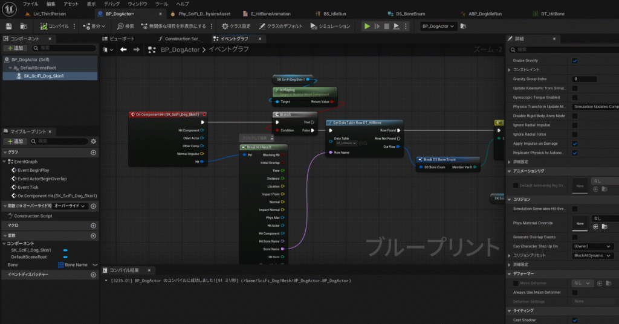This screenshot has height=324, width=619.
Task: Click the Eject button in play controls
Action: coord(396,27)
